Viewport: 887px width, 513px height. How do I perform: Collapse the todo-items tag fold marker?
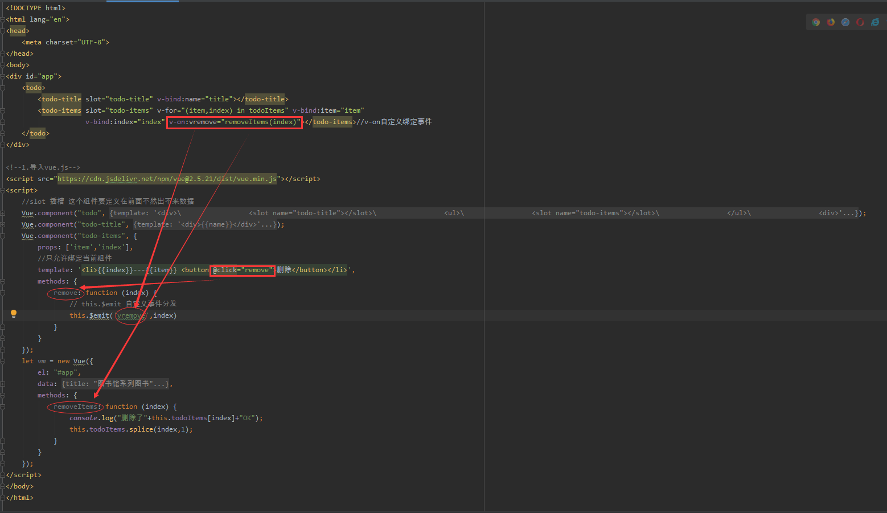click(3, 110)
